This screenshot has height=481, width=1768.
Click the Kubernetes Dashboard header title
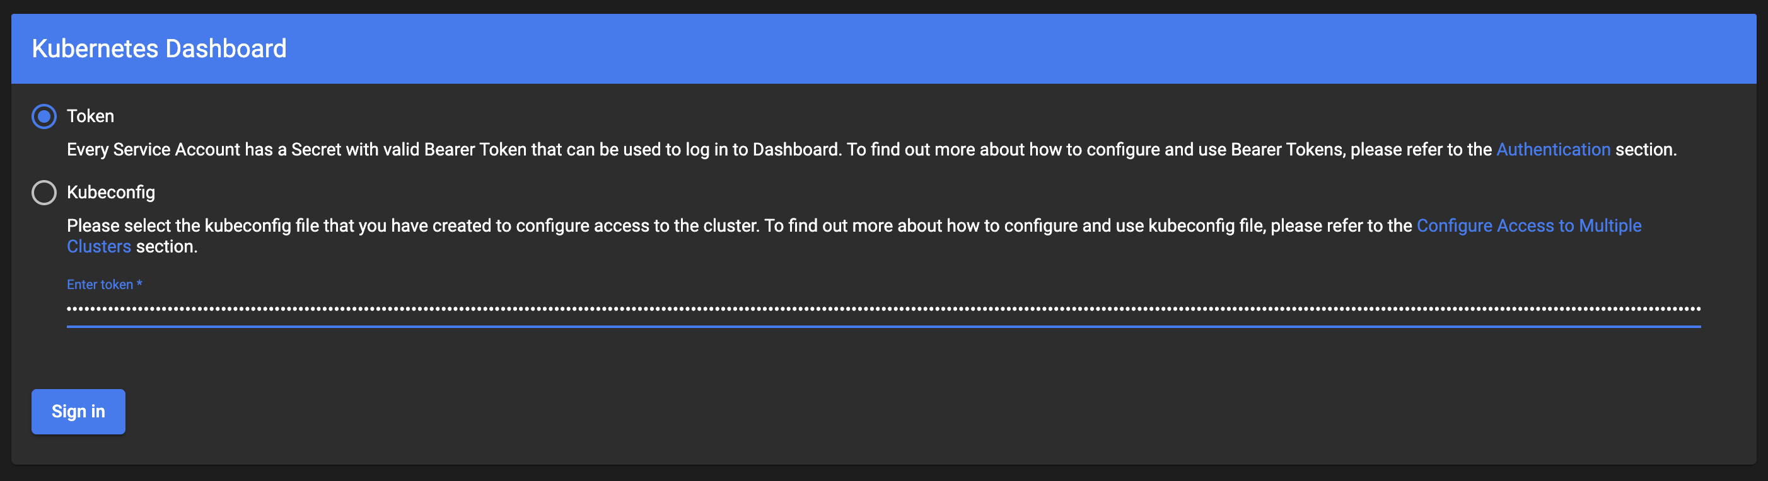(x=160, y=48)
